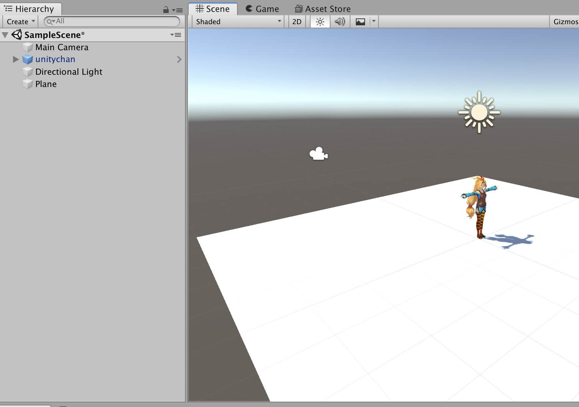Click camera gizmo in scene
579x407 pixels.
coord(318,154)
